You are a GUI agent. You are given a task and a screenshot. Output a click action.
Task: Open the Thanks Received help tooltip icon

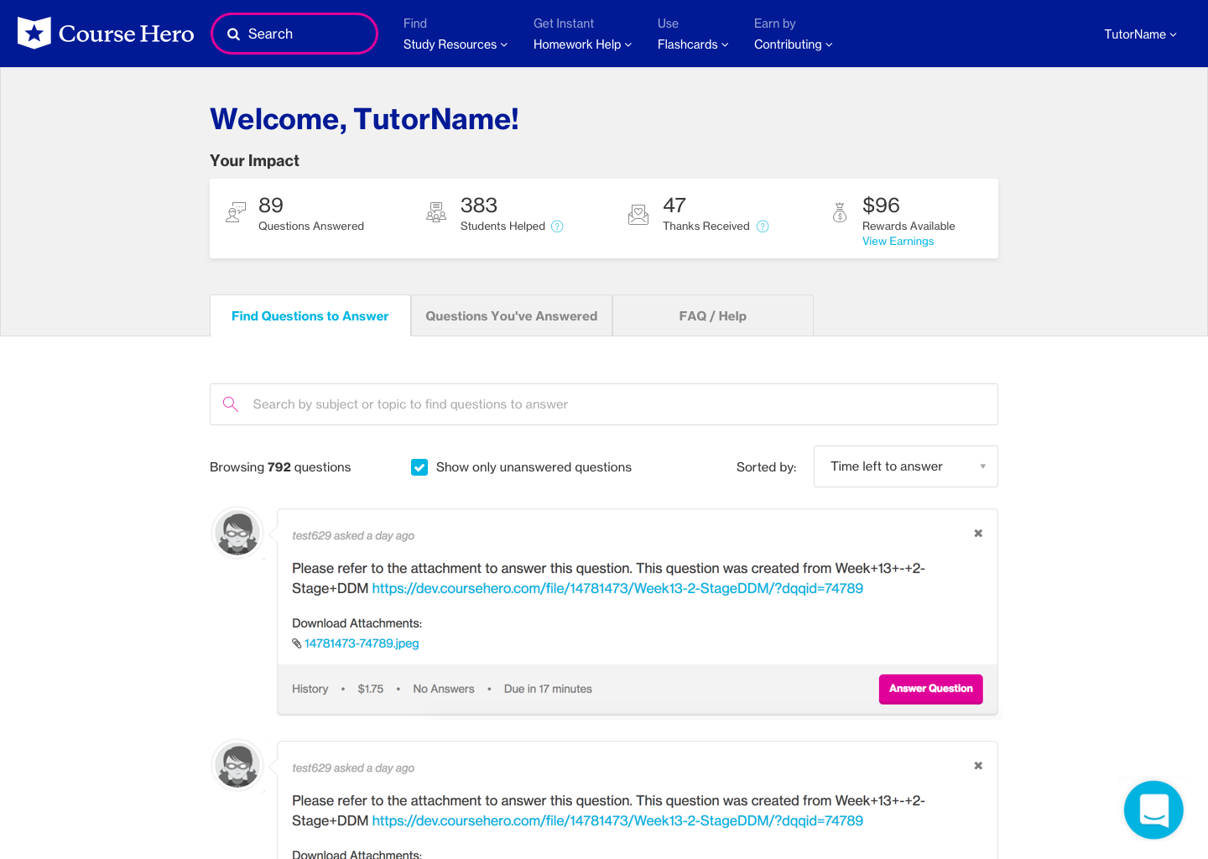click(x=763, y=226)
